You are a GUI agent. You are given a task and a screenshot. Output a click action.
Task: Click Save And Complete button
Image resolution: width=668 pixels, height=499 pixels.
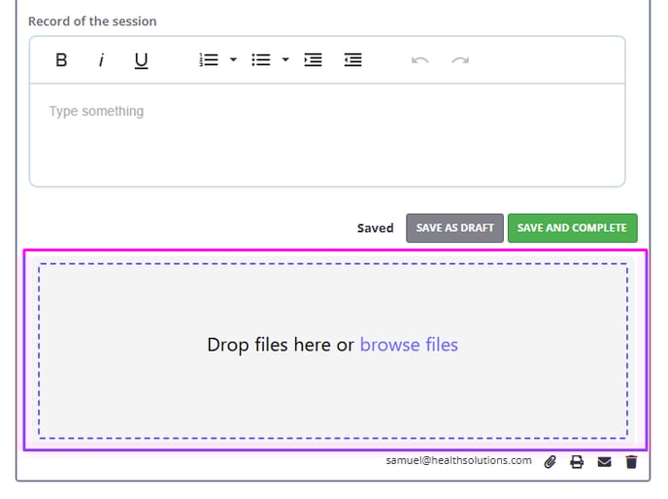pyautogui.click(x=573, y=228)
